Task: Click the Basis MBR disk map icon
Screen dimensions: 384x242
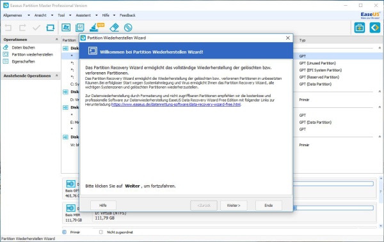Action: (x=71, y=208)
